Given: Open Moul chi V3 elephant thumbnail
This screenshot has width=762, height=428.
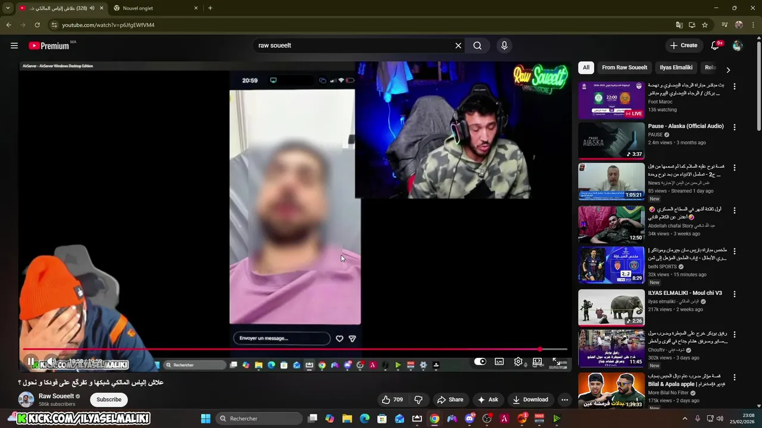Looking at the screenshot, I should tap(611, 307).
